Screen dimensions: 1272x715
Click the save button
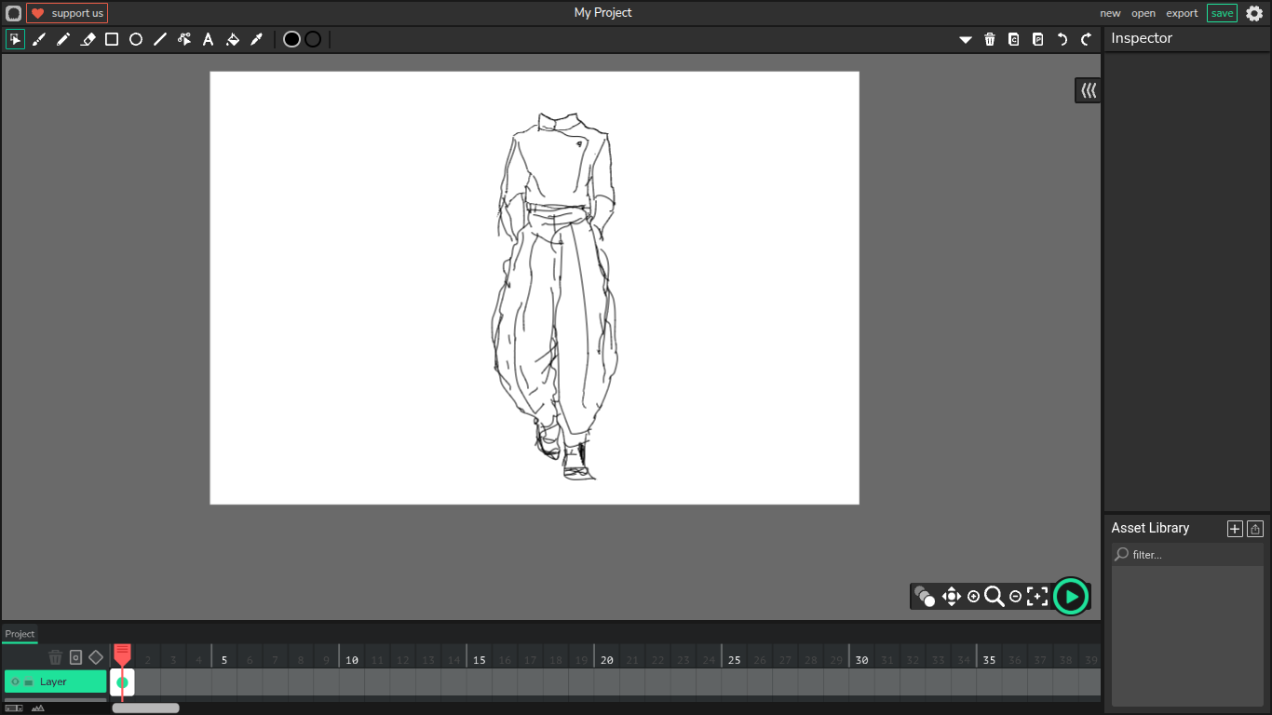point(1222,13)
